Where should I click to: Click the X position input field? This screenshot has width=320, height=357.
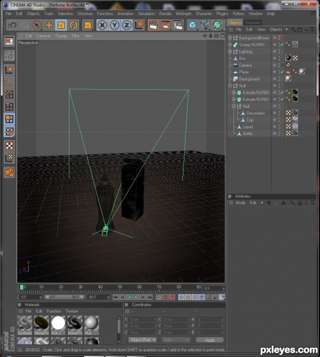(x=143, y=319)
